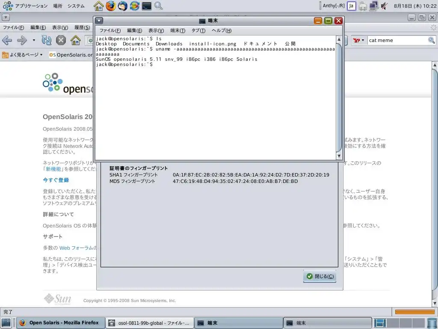The image size is (438, 329).
Task: Open the システム menu in the top panel
Action: (76, 6)
